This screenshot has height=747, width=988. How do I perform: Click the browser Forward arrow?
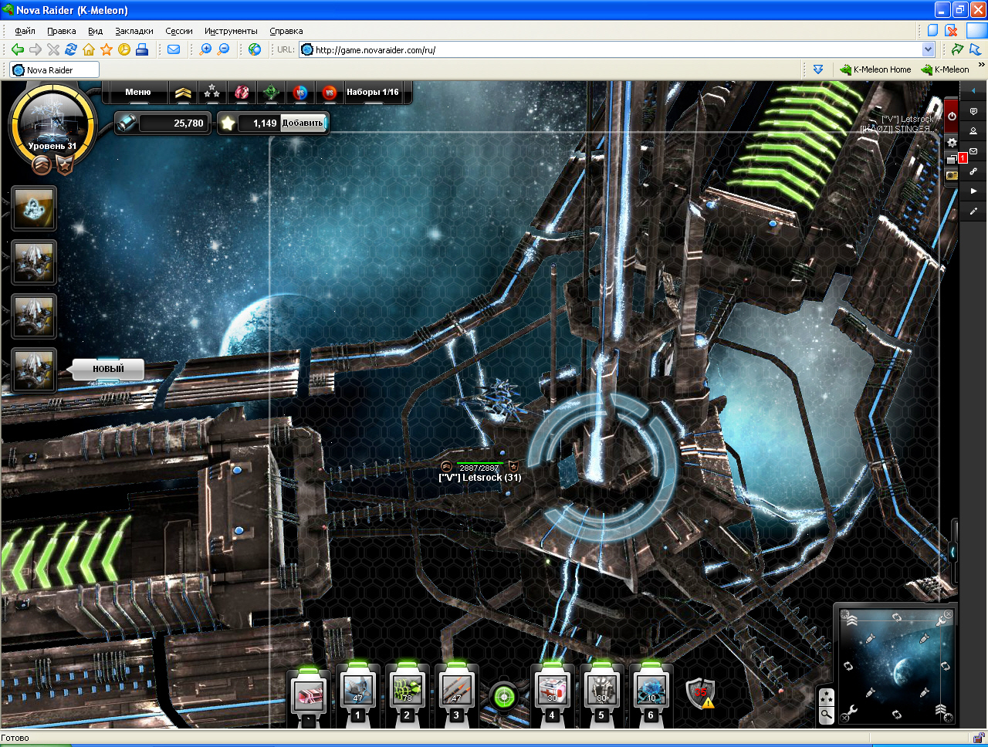[x=36, y=49]
